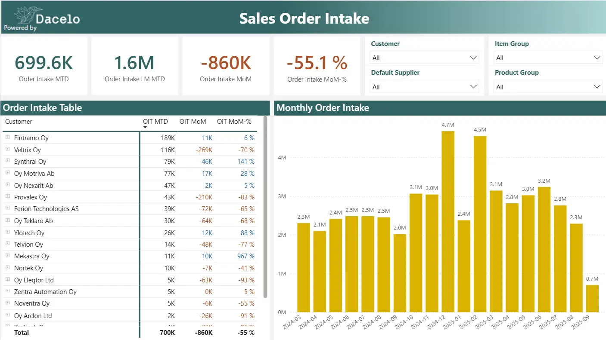Open the Customer filter dropdown
Image resolution: width=606 pixels, height=340 pixels.
click(424, 58)
